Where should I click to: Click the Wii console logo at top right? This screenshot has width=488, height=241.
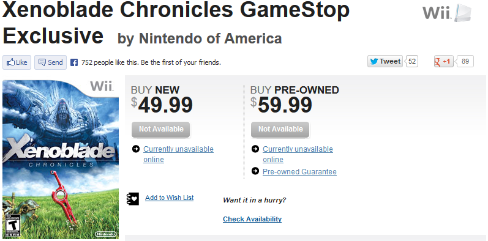click(447, 13)
